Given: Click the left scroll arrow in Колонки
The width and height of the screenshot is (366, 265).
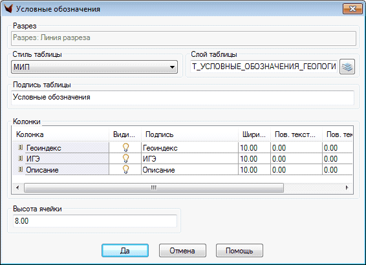Looking at the screenshot, I should tap(17, 187).
